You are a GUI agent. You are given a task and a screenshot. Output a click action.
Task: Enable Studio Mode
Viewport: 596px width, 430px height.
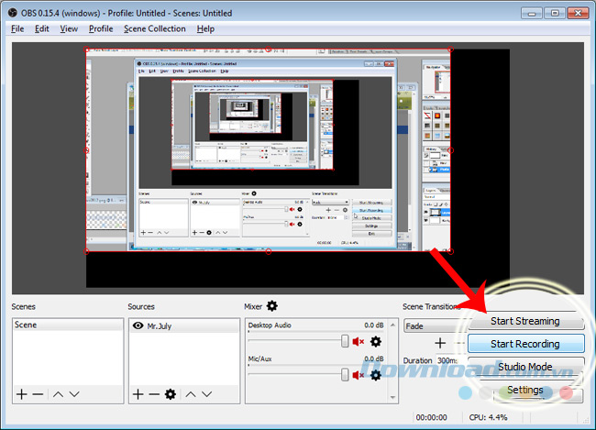click(x=525, y=367)
